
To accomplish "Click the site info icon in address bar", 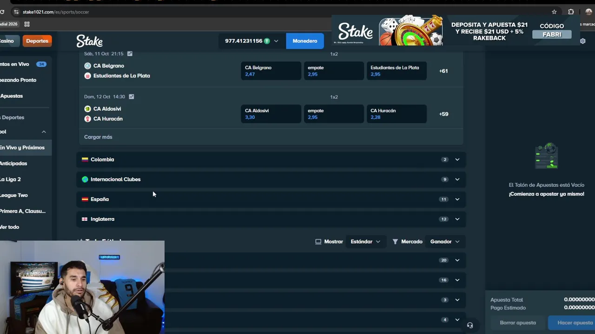I will (x=16, y=12).
